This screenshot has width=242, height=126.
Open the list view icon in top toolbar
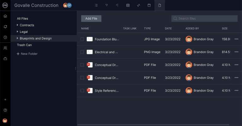point(96,5)
